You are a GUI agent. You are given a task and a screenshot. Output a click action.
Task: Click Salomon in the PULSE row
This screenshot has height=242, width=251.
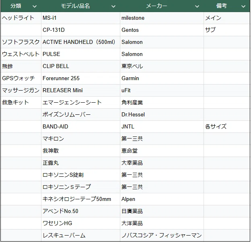click(162, 54)
